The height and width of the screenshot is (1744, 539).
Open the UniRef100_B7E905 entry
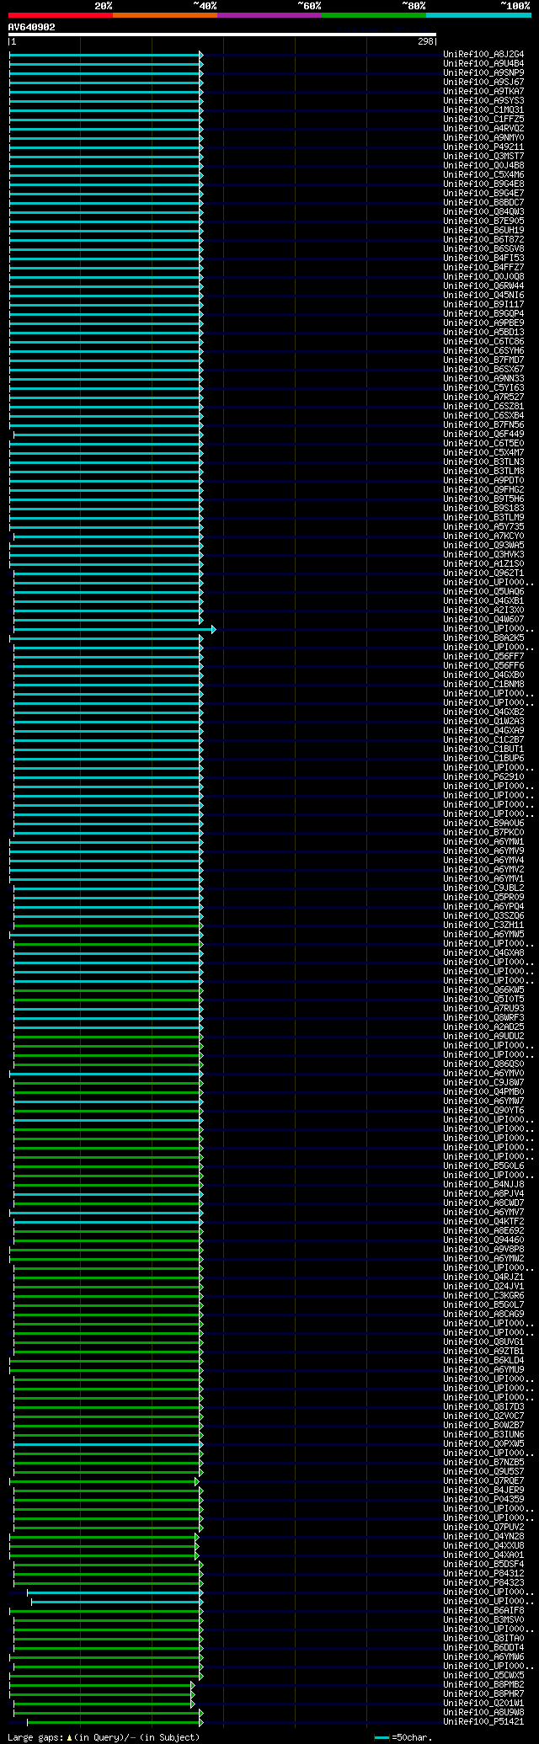pos(483,221)
